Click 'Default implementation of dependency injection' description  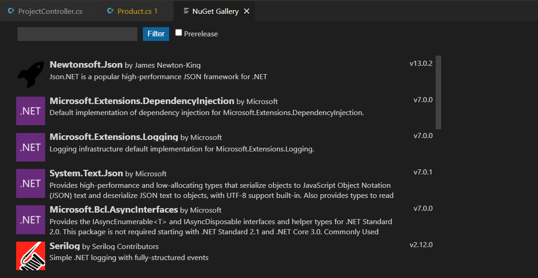pyautogui.click(x=207, y=113)
